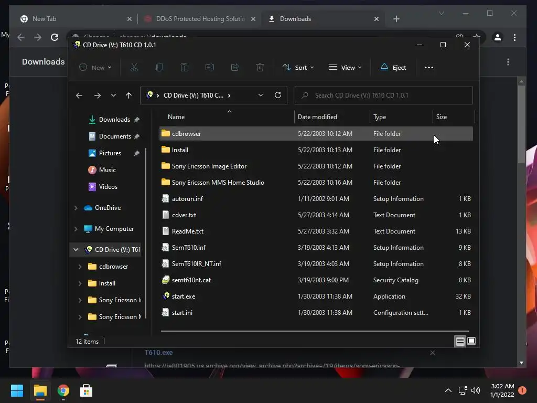
Task: Open the Chrome profile avatar button
Action: 498,37
